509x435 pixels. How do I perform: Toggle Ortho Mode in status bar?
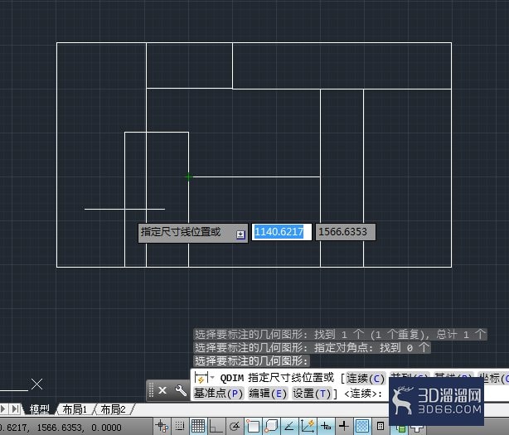[x=216, y=426]
